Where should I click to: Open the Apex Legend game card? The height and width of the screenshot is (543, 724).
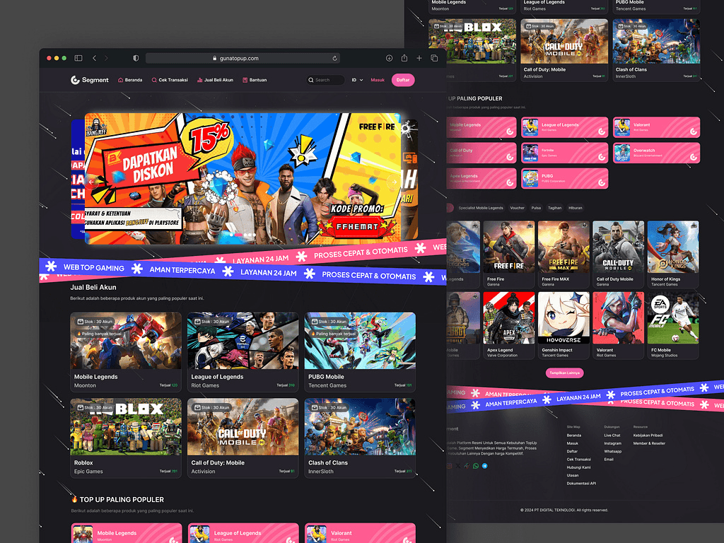[508, 325]
